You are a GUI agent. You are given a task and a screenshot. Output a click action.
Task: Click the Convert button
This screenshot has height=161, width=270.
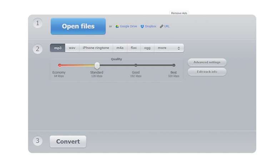tap(68, 141)
